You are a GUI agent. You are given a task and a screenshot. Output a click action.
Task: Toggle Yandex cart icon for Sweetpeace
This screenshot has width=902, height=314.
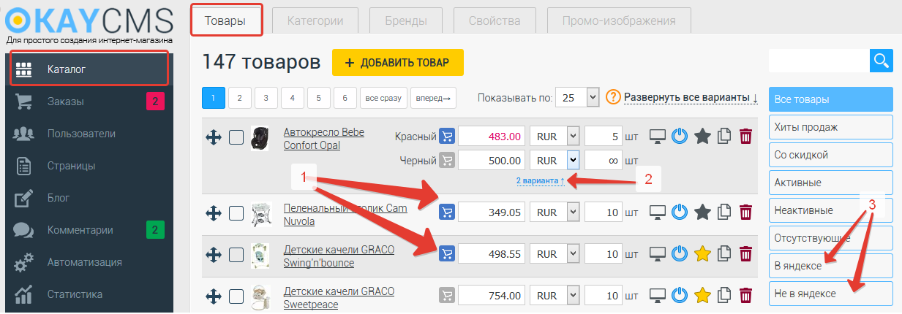447,296
